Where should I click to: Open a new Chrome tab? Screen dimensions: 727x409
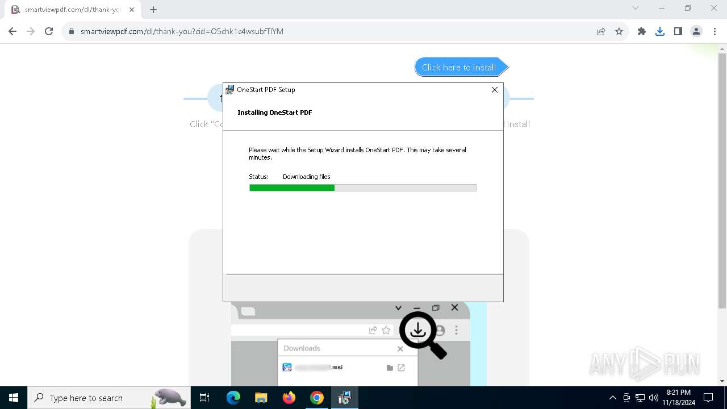[153, 10]
